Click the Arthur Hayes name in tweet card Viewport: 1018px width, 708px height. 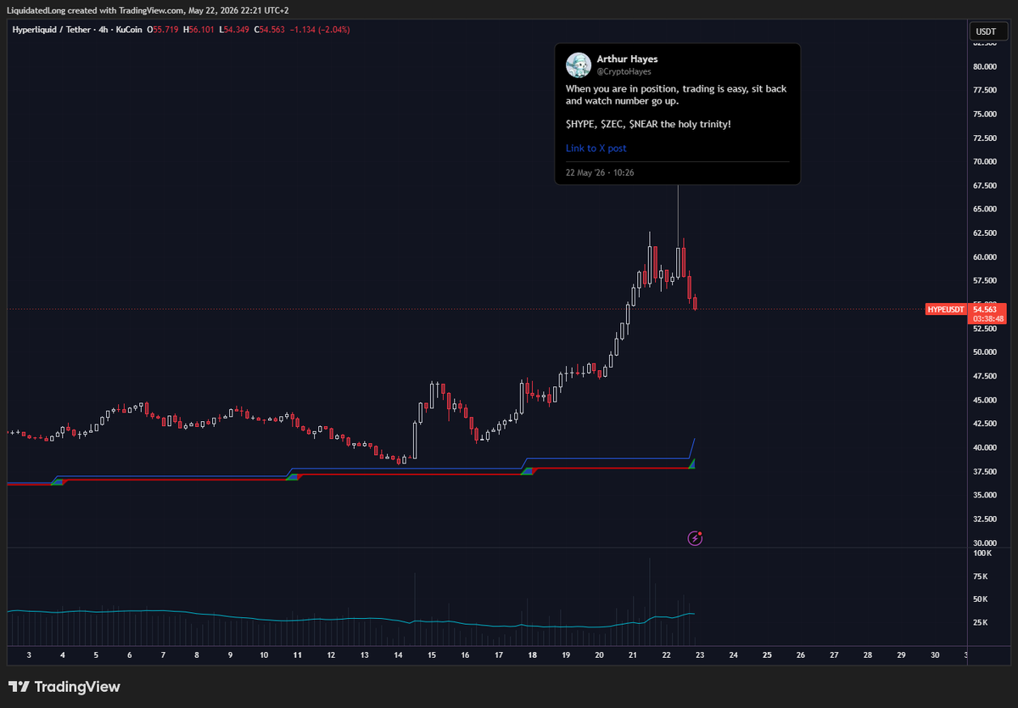(x=627, y=59)
